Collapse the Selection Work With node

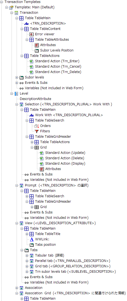click(x=17, y=105)
